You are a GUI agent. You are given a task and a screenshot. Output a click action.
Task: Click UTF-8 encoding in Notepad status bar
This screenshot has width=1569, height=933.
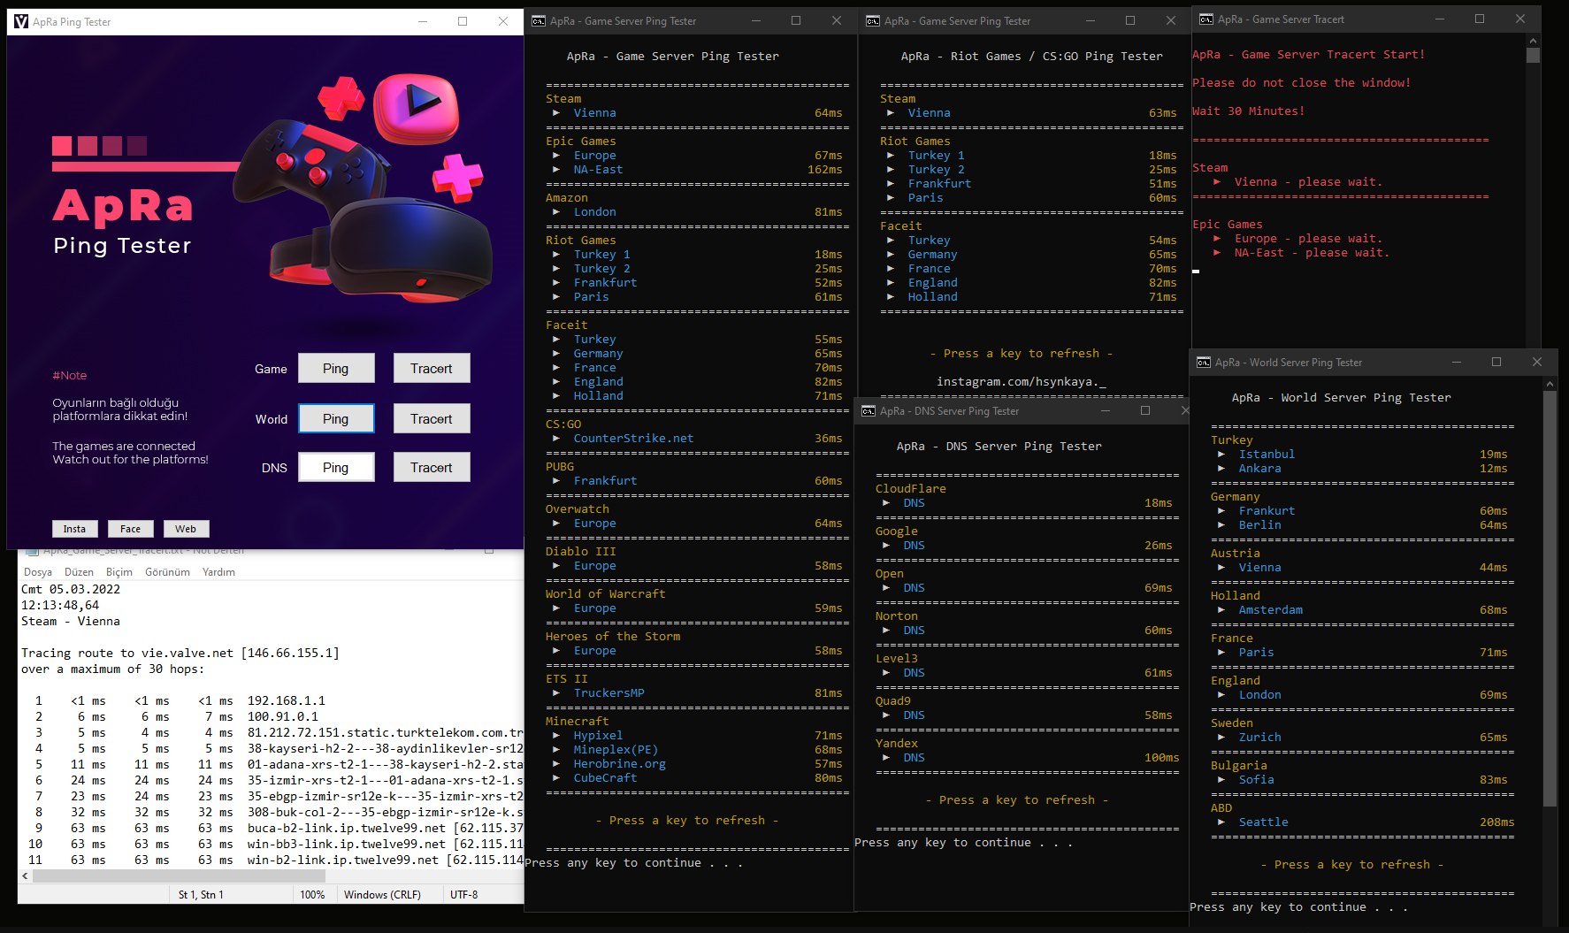(x=463, y=895)
